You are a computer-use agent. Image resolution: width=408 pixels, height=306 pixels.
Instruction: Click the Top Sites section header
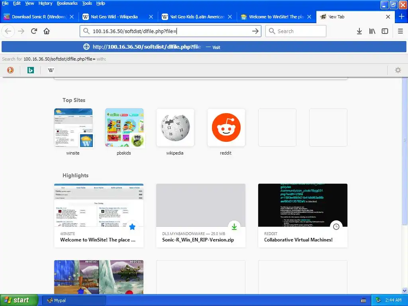tap(74, 100)
